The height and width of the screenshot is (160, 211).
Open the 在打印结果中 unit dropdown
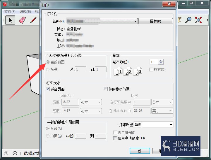[162, 102]
